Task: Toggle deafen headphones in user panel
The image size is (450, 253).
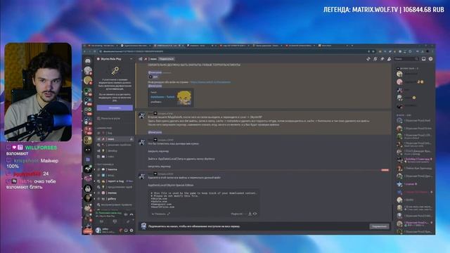Action: [126, 231]
